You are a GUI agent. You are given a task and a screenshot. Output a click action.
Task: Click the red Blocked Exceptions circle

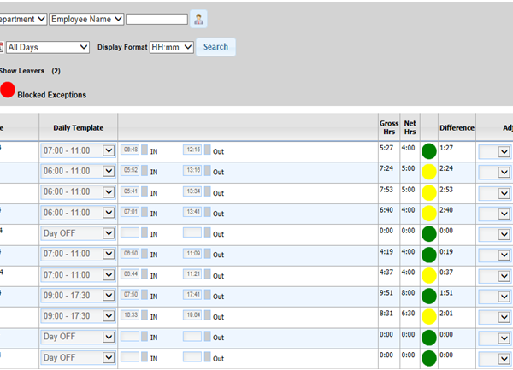click(x=8, y=90)
